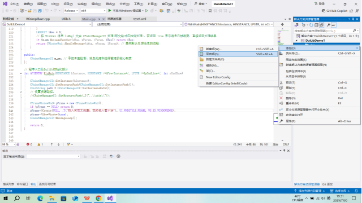Choose 类向导(Z)... from the context menu

point(319,54)
